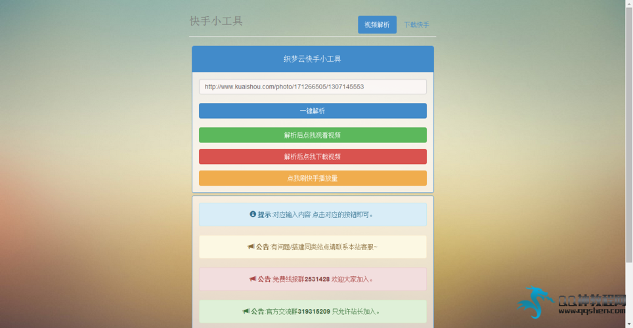
Task: Click the notice 有问题/搭建同类站点请联系本站客服
Action: (324, 247)
